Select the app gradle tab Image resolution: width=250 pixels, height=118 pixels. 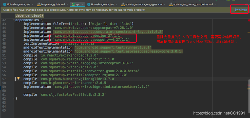tap(78, 5)
